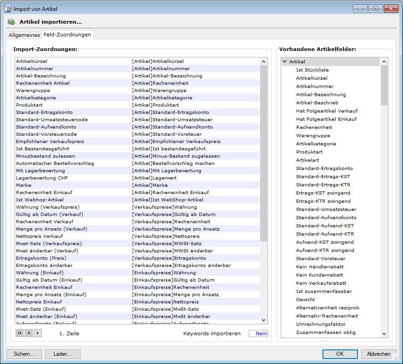
Task: Select Ist Stückliste in Artikelfelder list
Action: [x=312, y=70]
